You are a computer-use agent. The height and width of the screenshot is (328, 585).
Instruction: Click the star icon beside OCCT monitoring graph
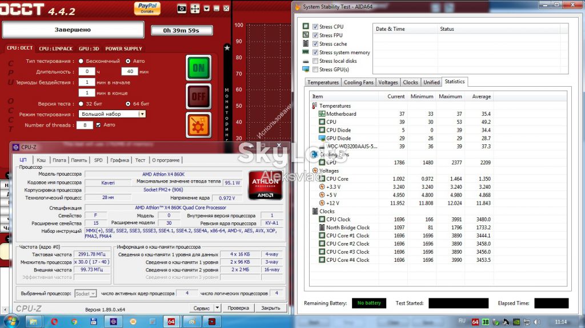coord(227,47)
